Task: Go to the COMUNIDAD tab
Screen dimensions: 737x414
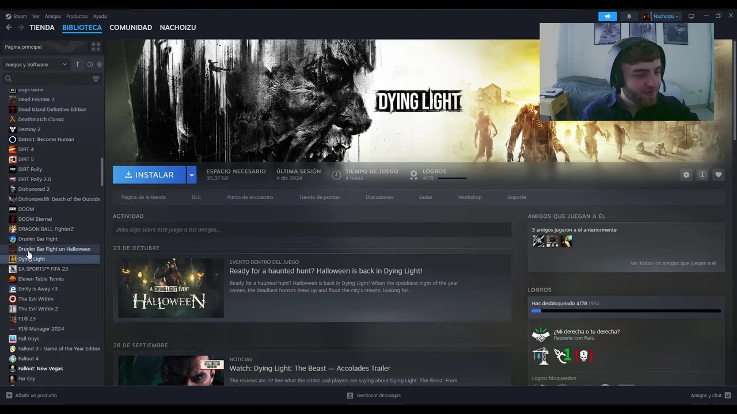Action: [131, 27]
